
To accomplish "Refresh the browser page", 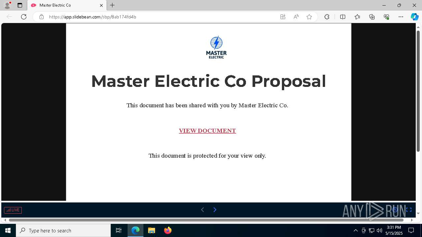I will (24, 17).
